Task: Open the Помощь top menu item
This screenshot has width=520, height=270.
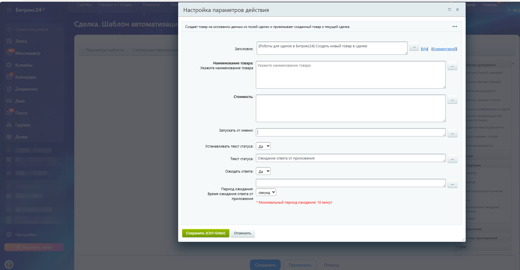Action: (490, 5)
